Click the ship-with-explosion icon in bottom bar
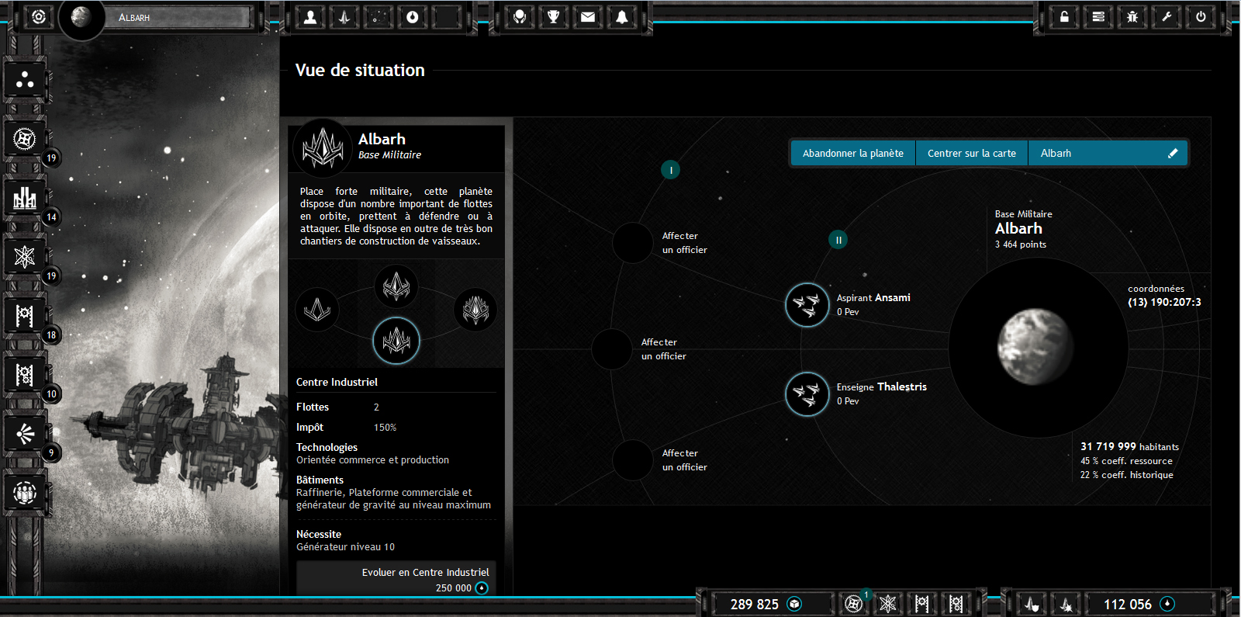 1066,604
